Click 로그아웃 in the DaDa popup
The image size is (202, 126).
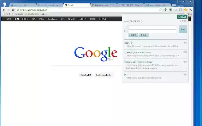click(183, 21)
